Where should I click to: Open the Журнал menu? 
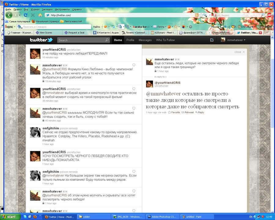pos(35,9)
